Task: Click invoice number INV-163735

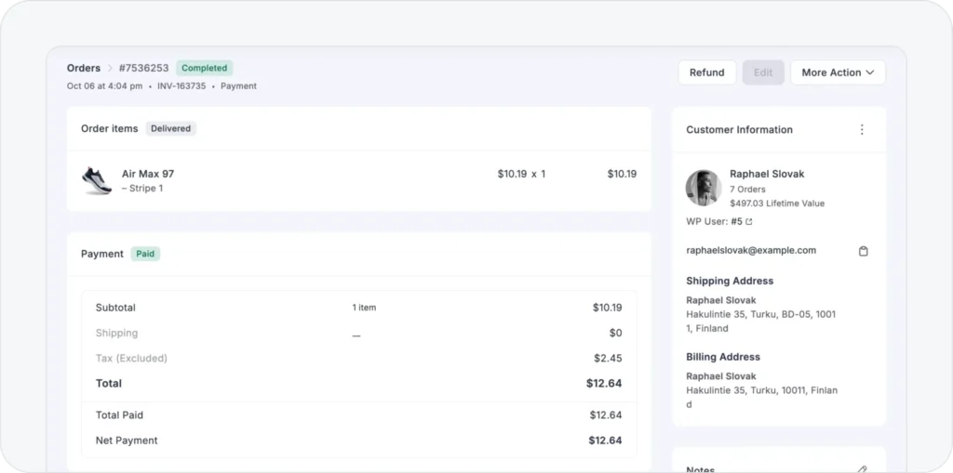Action: click(x=182, y=86)
